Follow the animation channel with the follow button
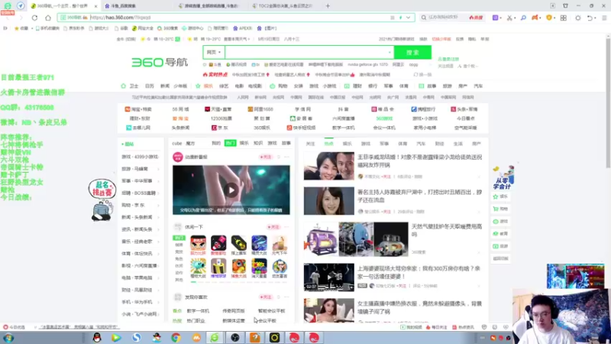The image size is (611, 344). pos(265,157)
